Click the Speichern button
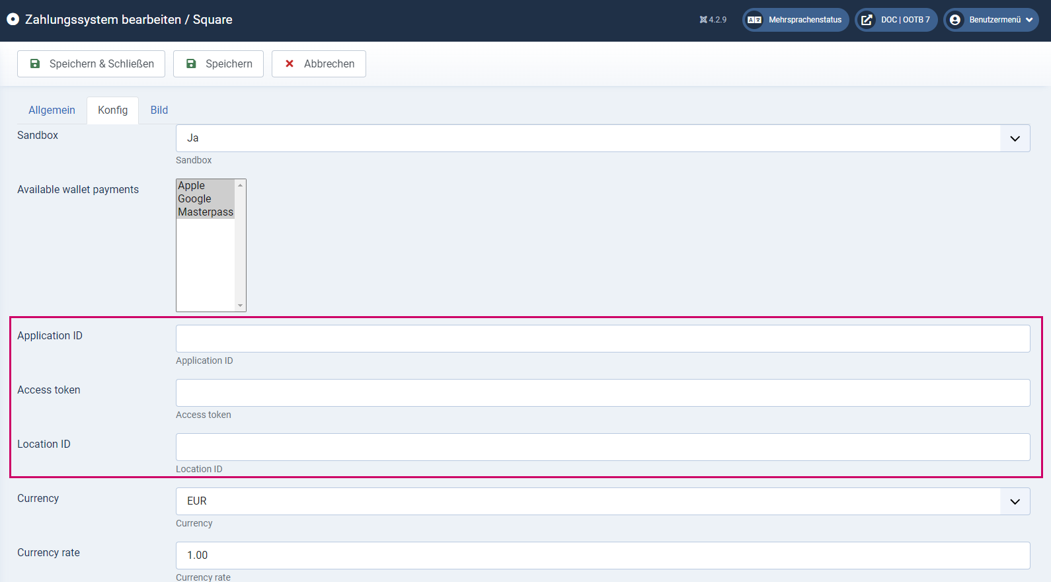Image resolution: width=1051 pixels, height=582 pixels. 218,63
